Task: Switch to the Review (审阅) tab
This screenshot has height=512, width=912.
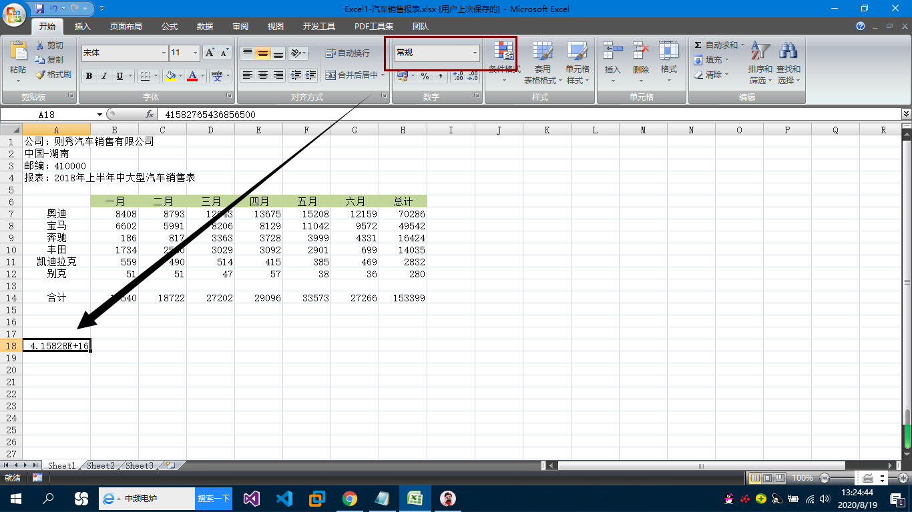Action: (x=240, y=27)
